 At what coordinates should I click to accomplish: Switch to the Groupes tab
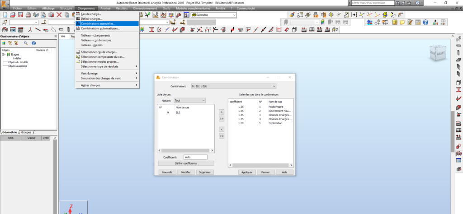[26, 132]
